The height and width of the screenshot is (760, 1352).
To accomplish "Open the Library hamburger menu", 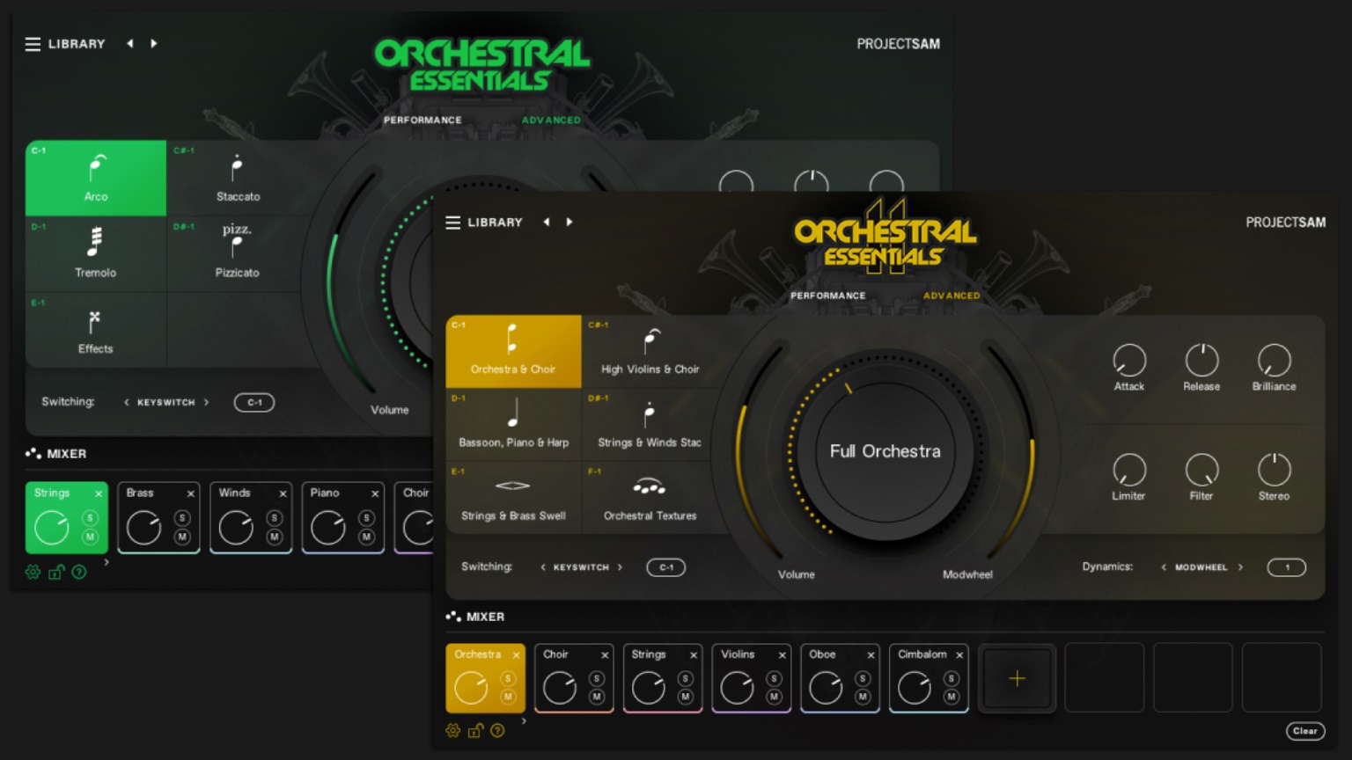I will tap(453, 223).
